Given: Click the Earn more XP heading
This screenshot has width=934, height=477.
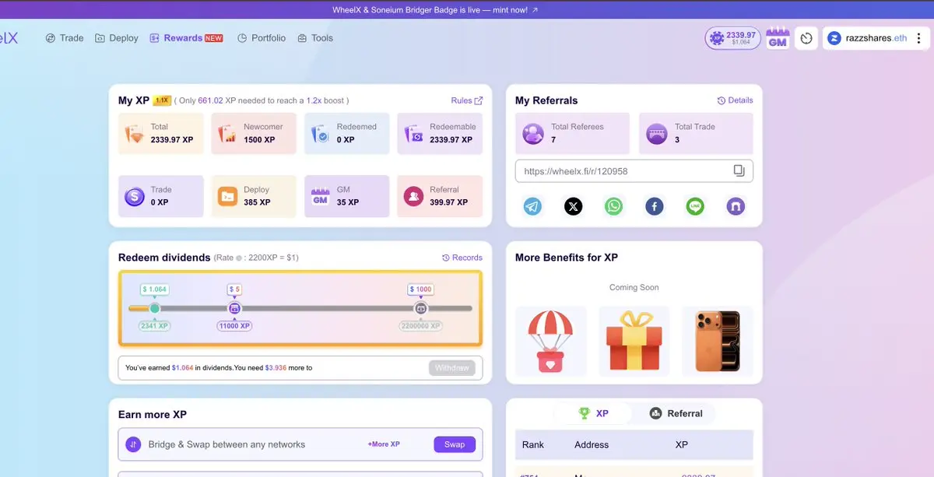Looking at the screenshot, I should [x=153, y=415].
